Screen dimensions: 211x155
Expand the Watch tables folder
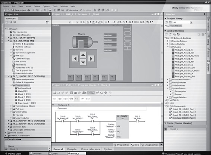[x=11, y=112]
